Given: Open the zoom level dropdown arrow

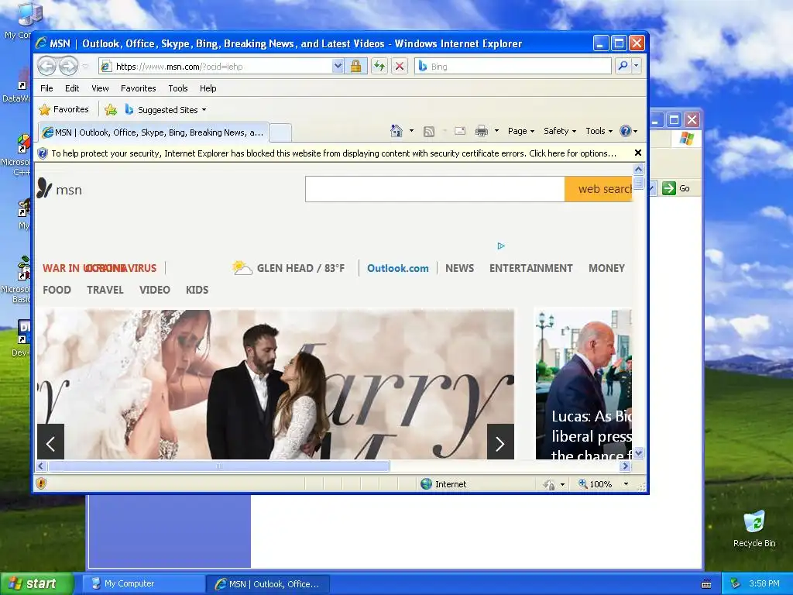Looking at the screenshot, I should click(x=626, y=484).
